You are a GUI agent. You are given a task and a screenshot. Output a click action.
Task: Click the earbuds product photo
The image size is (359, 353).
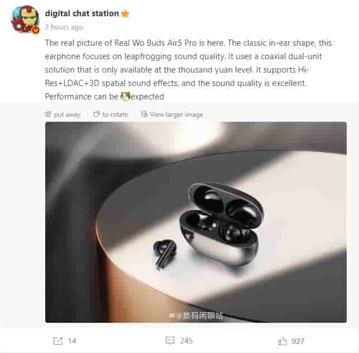tap(196, 222)
